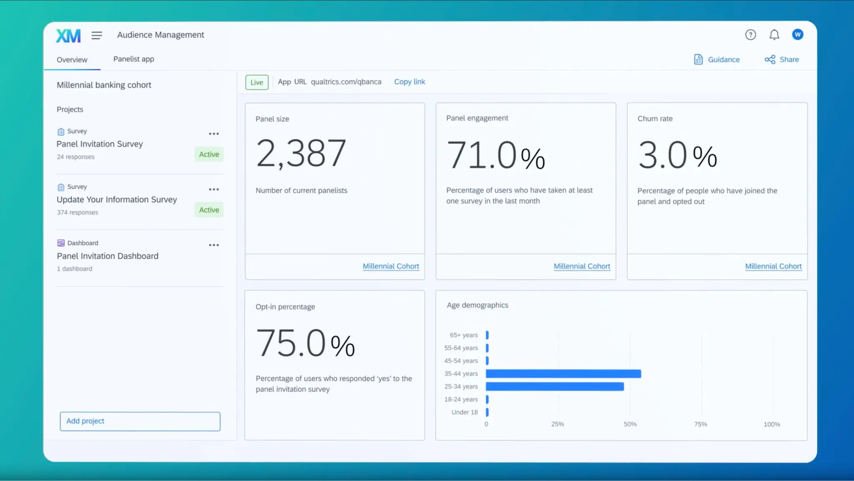The width and height of the screenshot is (854, 481).
Task: Click the 71.0% panel engagement value
Action: click(x=496, y=155)
